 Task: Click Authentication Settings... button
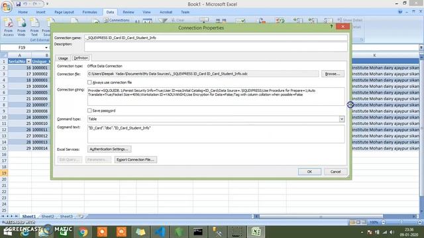coord(109,149)
